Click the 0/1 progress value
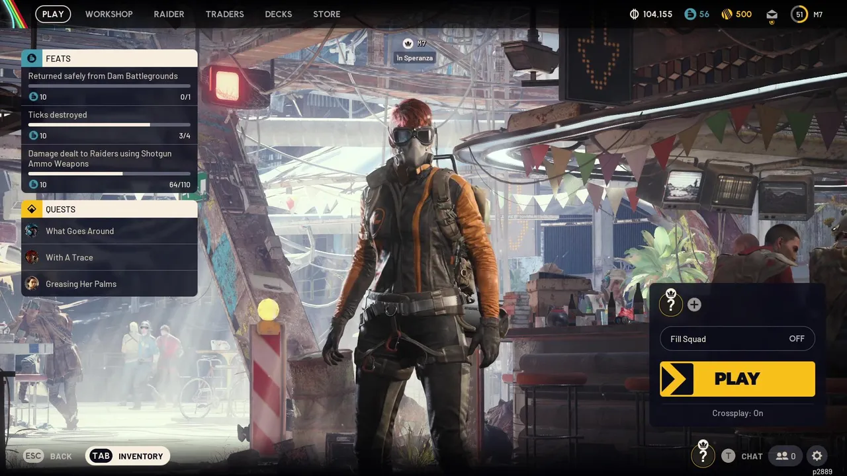Image resolution: width=847 pixels, height=476 pixels. (185, 97)
